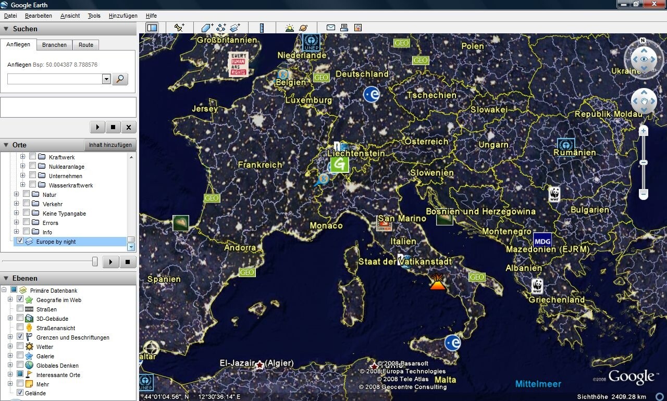The height and width of the screenshot is (401, 667).
Task: Expand the Verkehr folder
Action: tap(16, 204)
